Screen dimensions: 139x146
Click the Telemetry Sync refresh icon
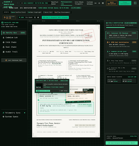coord(3,113)
